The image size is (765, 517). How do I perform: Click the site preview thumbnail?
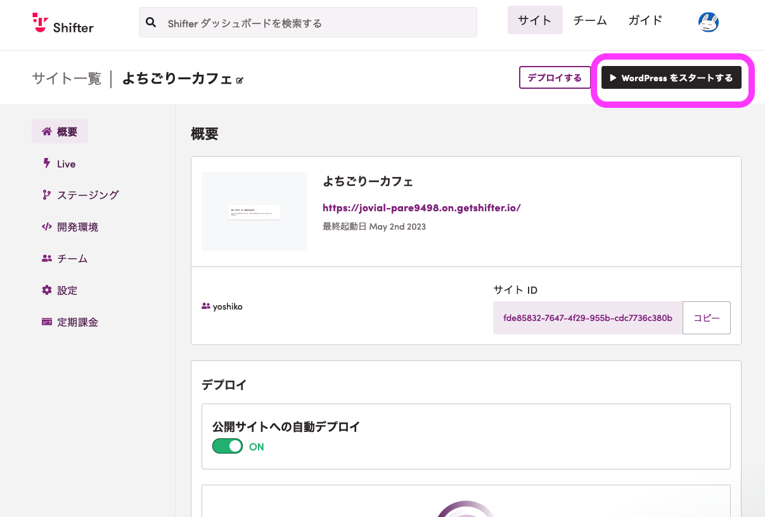(254, 211)
